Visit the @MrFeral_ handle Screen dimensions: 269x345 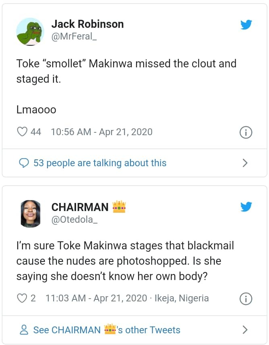75,38
